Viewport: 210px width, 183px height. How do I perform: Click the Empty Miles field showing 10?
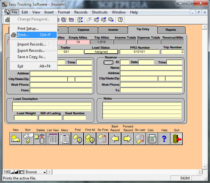point(78,42)
